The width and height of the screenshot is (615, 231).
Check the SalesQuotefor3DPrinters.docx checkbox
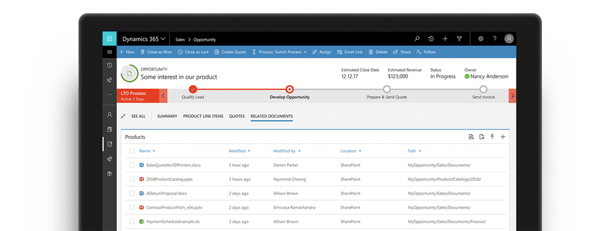[132, 165]
